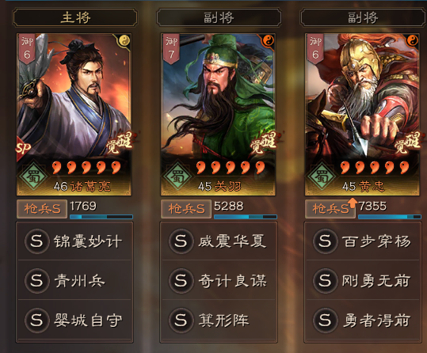
Task: Tap the SP badge on the 诸葛亮 card
Action: 23,148
